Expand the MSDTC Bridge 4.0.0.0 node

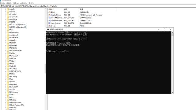pyautogui.click(x=6, y=27)
